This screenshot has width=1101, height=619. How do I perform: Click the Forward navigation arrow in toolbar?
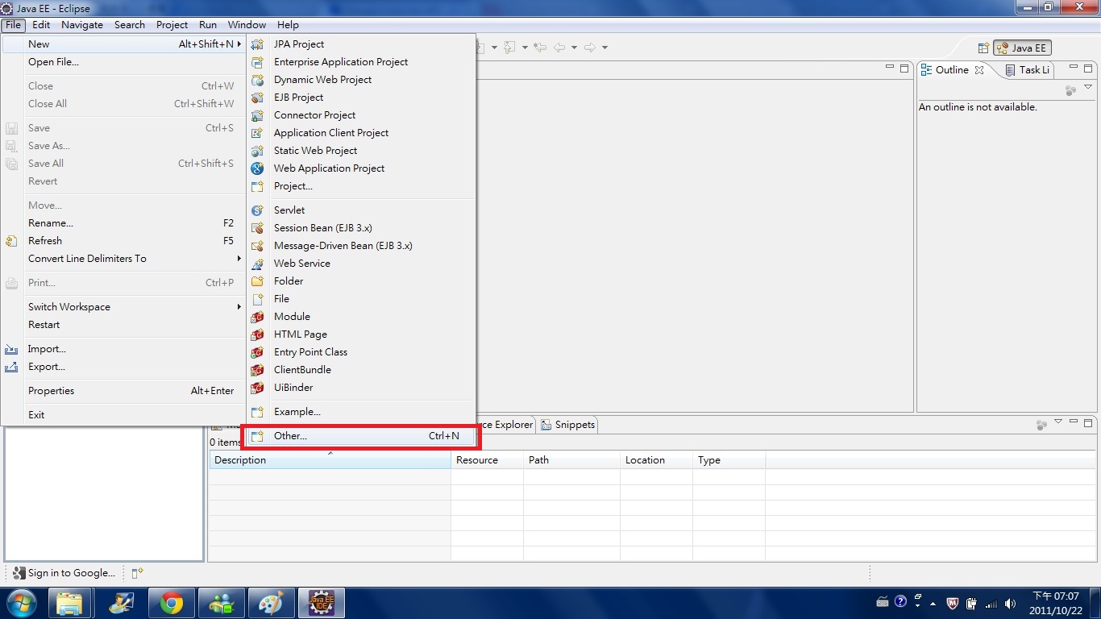click(x=590, y=48)
